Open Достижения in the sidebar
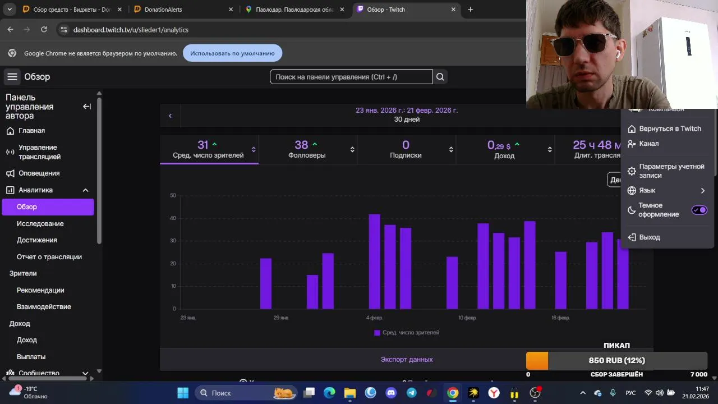Image resolution: width=718 pixels, height=404 pixels. (x=37, y=240)
